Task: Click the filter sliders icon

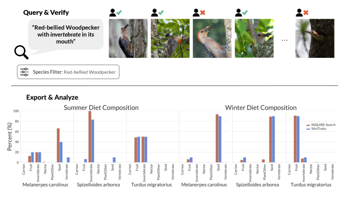Action: pos(24,72)
